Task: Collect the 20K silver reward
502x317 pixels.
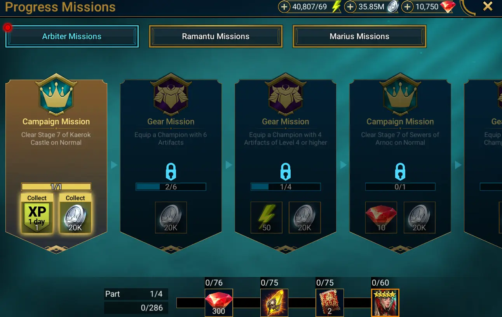Action: pyautogui.click(x=75, y=214)
